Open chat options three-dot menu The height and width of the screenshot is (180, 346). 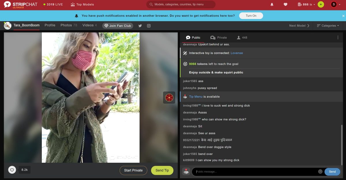tap(338, 37)
